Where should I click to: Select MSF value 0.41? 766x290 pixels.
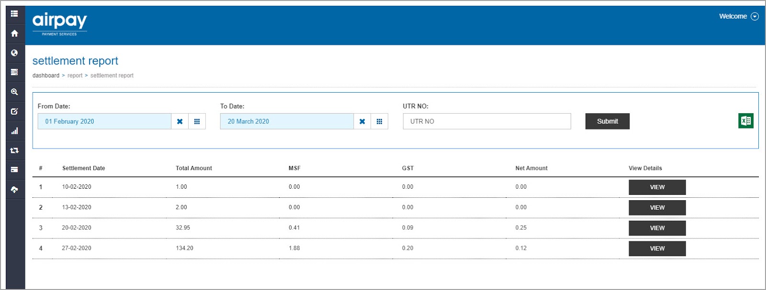[x=294, y=228]
